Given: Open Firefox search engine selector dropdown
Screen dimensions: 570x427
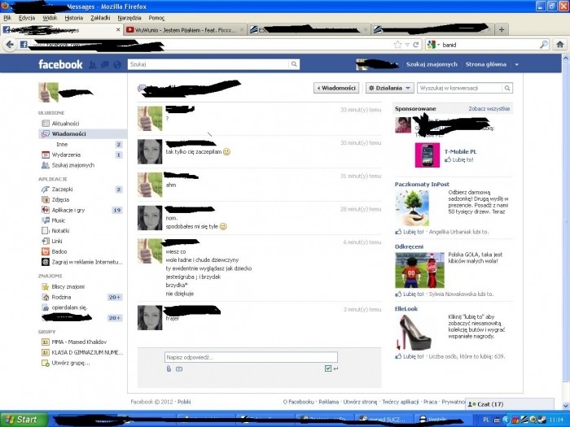Looking at the screenshot, I should (x=433, y=45).
